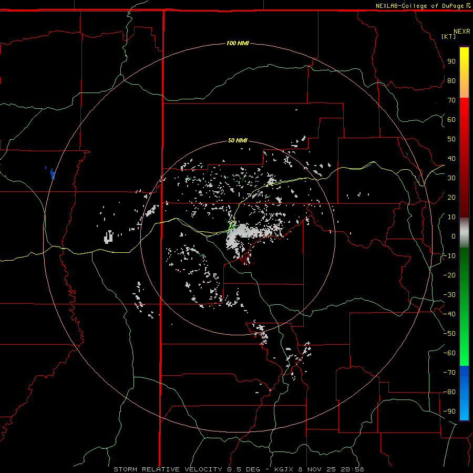Image resolution: width=473 pixels, height=473 pixels.
Task: Click the -50 value on velocity scale
Action: click(449, 334)
